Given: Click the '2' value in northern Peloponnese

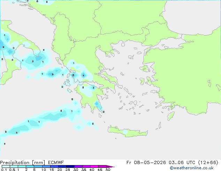Looking at the screenshot, I should [93, 88].
